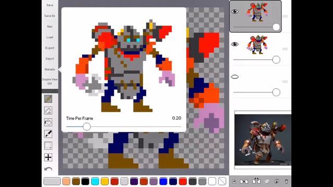Viewport: 333px width, 187px height.
Task: Pick the lavender color swatch
Action: click(x=153, y=181)
